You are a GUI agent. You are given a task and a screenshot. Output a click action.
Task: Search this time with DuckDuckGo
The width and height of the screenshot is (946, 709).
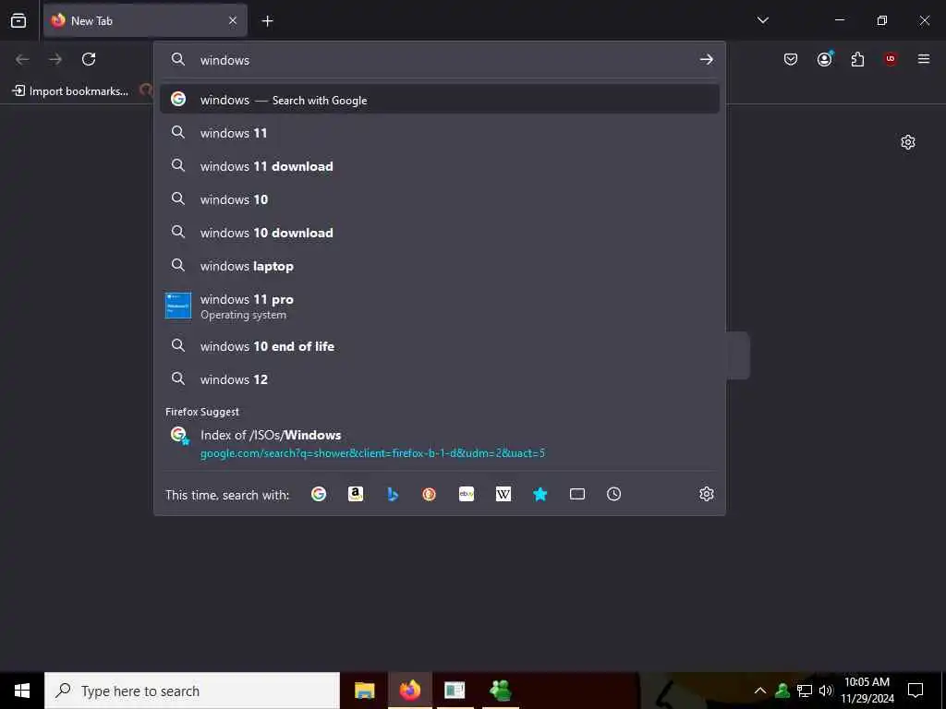coord(430,495)
